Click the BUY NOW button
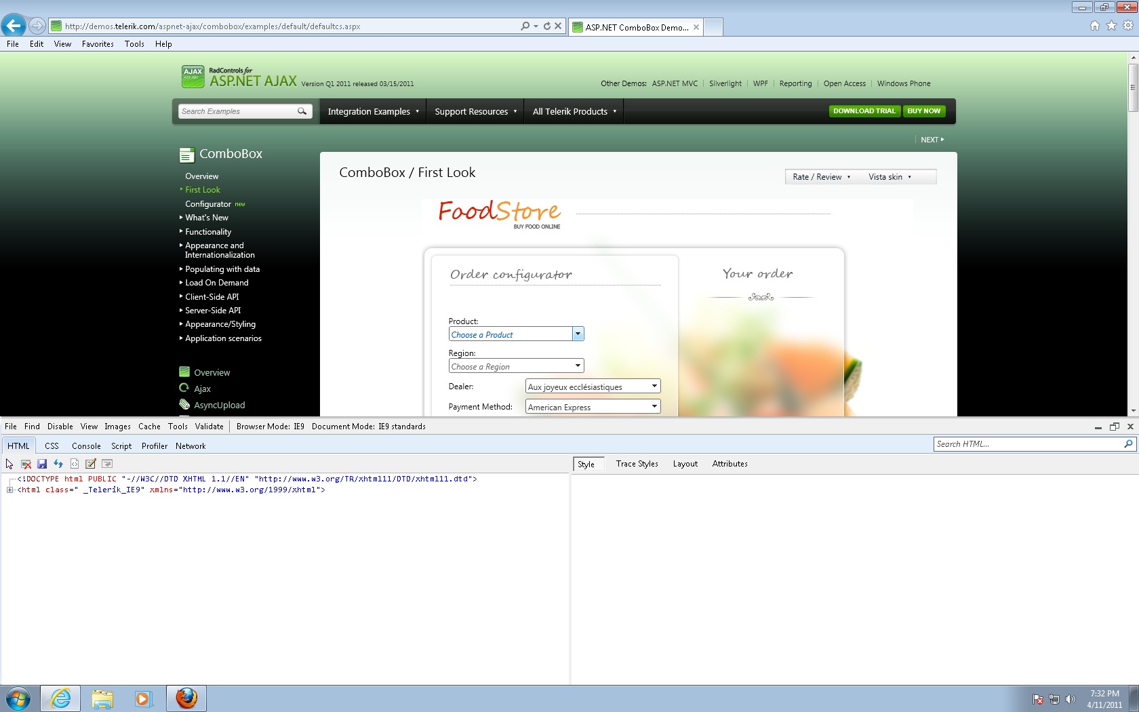 pyautogui.click(x=924, y=111)
